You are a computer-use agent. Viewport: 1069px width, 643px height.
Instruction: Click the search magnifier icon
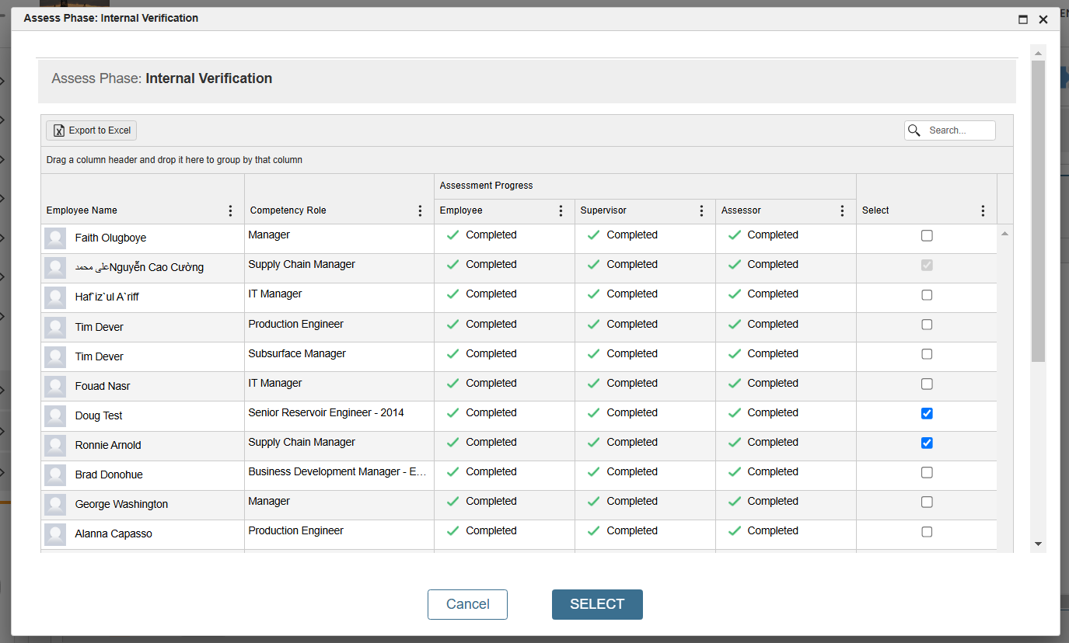[914, 130]
